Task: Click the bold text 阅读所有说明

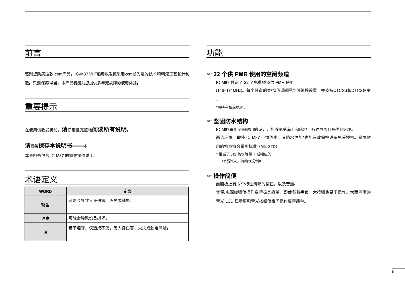Action: [x=109, y=129]
